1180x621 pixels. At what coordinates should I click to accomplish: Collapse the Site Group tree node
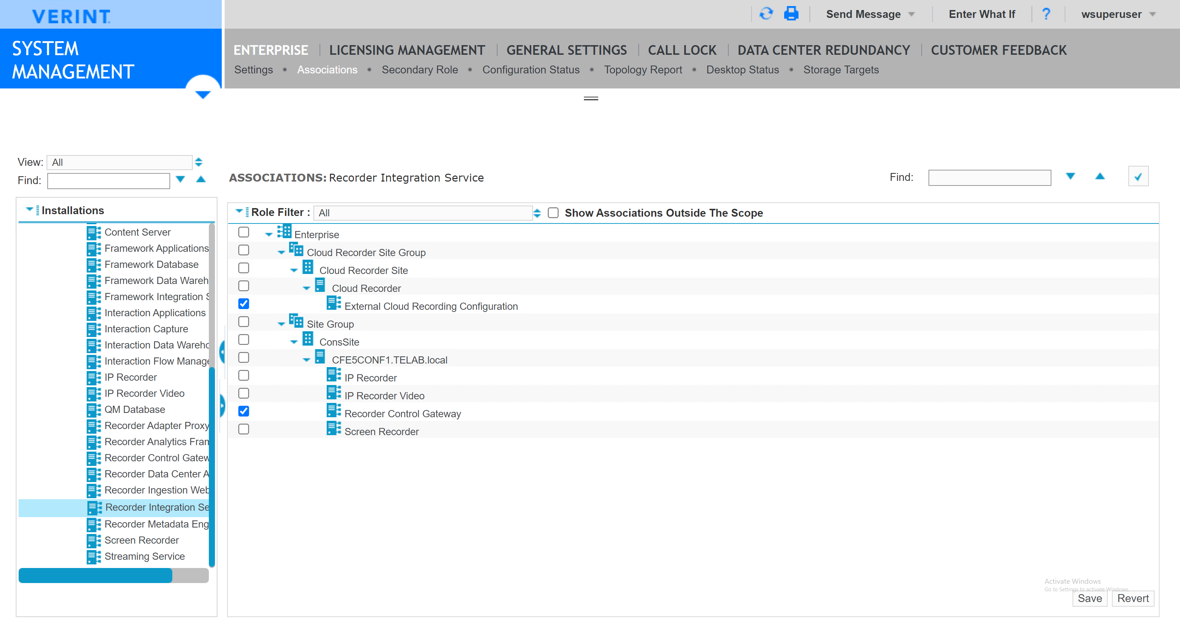281,323
